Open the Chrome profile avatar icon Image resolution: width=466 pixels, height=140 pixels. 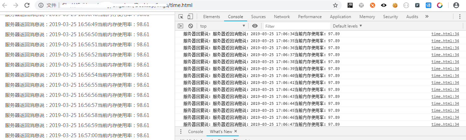tap(456, 5)
